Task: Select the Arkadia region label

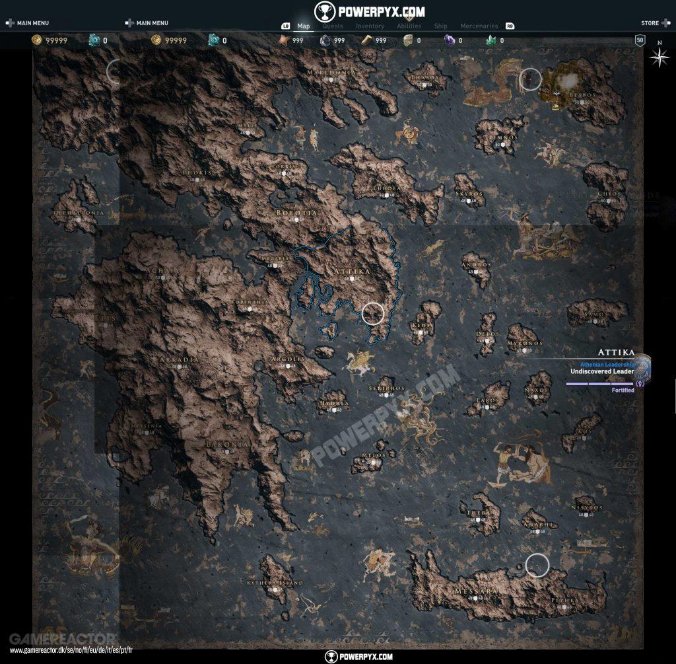Action: click(180, 359)
